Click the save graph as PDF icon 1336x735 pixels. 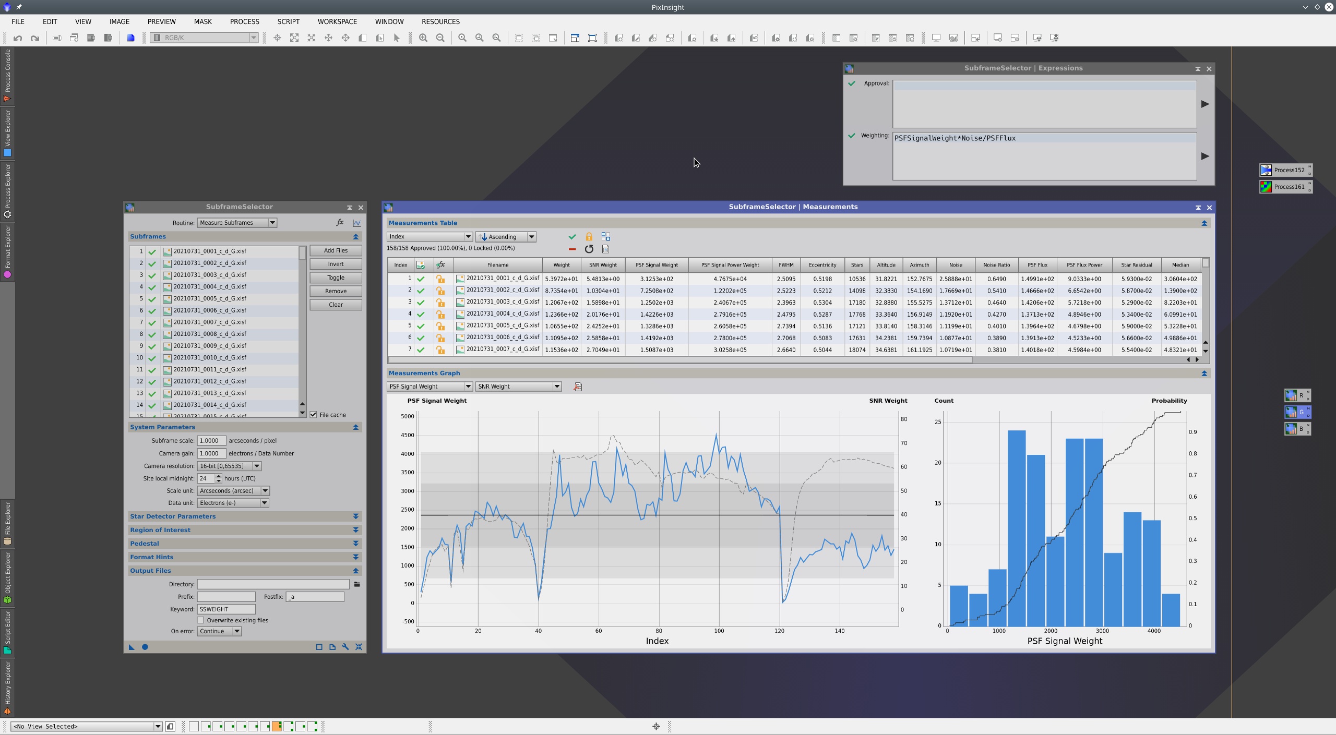point(577,387)
